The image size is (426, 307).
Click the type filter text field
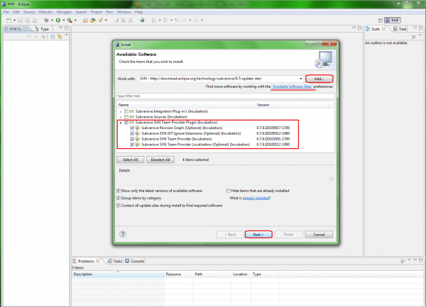(x=226, y=96)
